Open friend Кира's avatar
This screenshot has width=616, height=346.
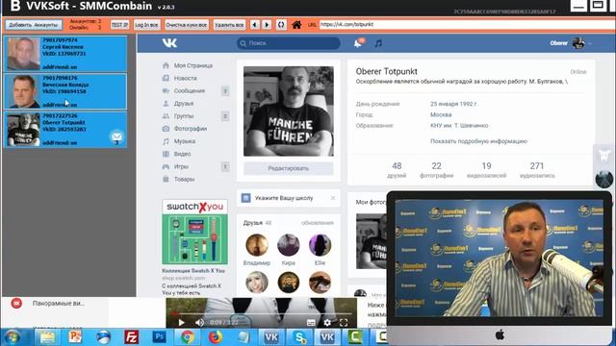289,245
